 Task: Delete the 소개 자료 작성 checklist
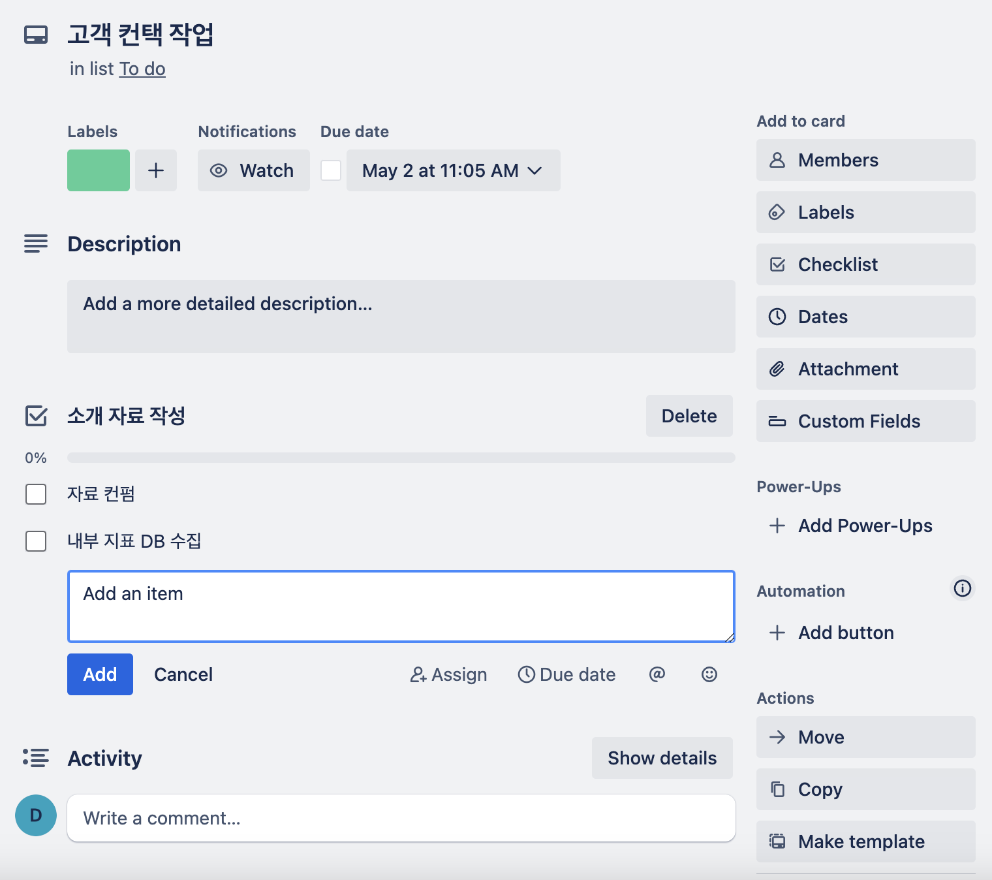pyautogui.click(x=689, y=416)
